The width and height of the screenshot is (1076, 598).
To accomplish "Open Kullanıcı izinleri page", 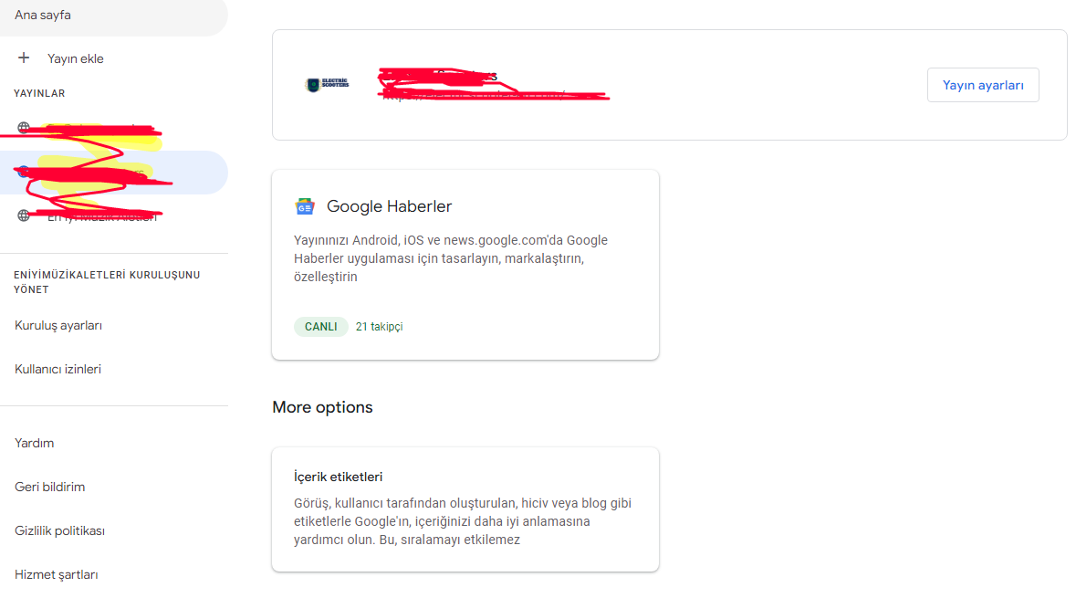I will point(57,370).
